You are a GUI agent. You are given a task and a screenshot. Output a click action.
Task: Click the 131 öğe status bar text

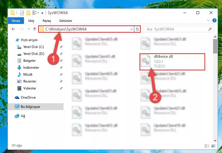[17, 146]
